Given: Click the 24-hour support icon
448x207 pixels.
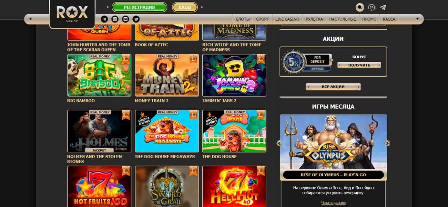Looking at the screenshot, I should pyautogui.click(x=371, y=7).
